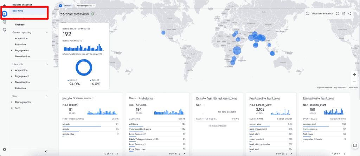
Task: Collapse the report navigation panel arrow
Action: point(46,151)
